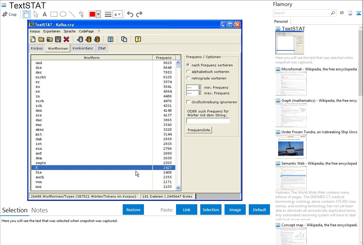This screenshot has width=363, height=245.
Task: Open the Microformat Wikipedia snapshot thumbnail
Action: 291,84
